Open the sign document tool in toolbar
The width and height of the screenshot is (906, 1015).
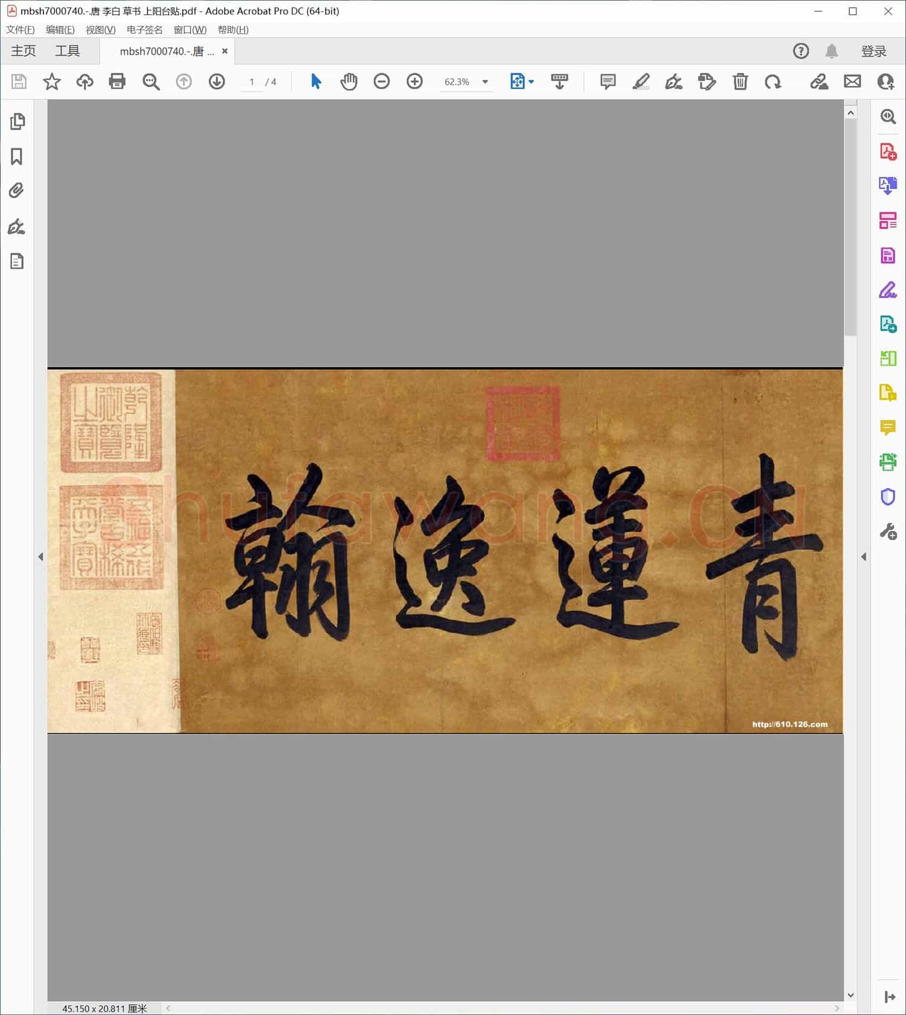point(673,82)
